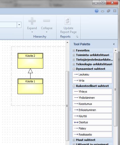Image resolution: width=120 pixels, height=145 pixels.
Task: Open the Expand dropdown arrow
Action: 32,32
